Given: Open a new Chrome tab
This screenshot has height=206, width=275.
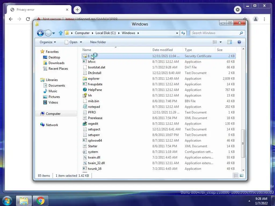Looking at the screenshot, I should [x=77, y=10].
